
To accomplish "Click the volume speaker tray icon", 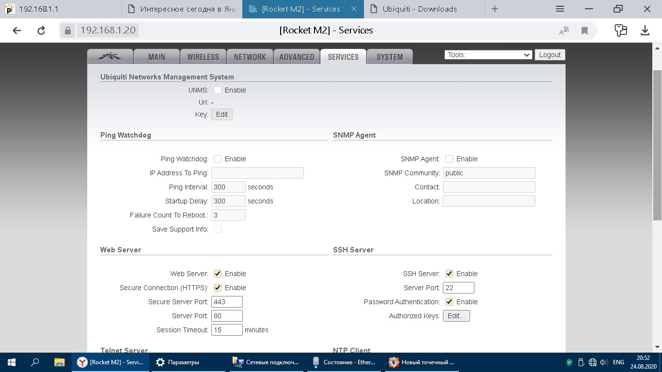I will coord(604,362).
